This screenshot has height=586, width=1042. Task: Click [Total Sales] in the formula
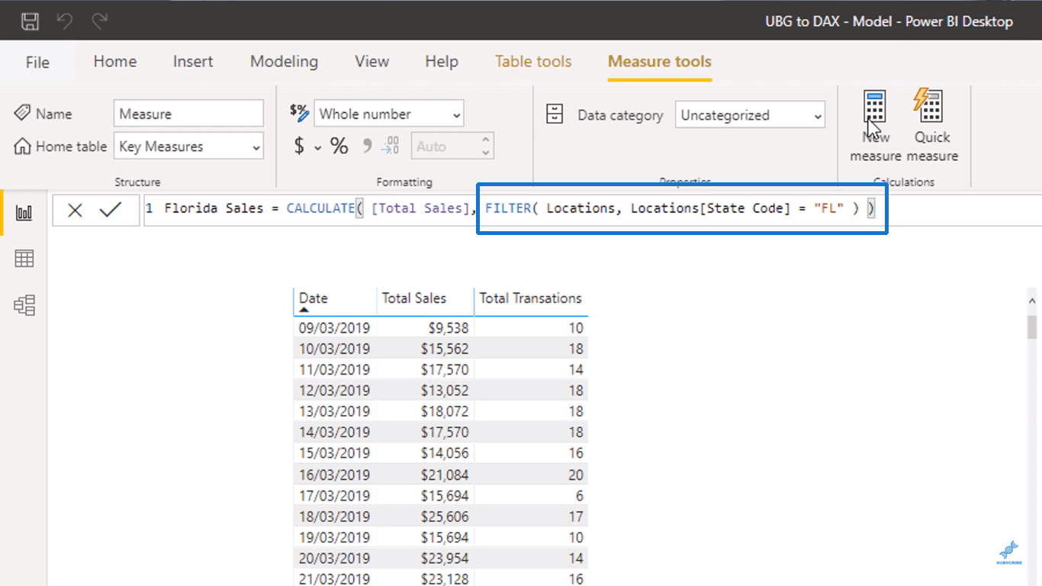click(420, 208)
